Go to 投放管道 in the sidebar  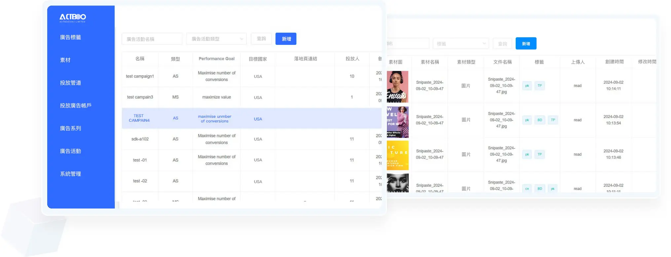pyautogui.click(x=70, y=83)
